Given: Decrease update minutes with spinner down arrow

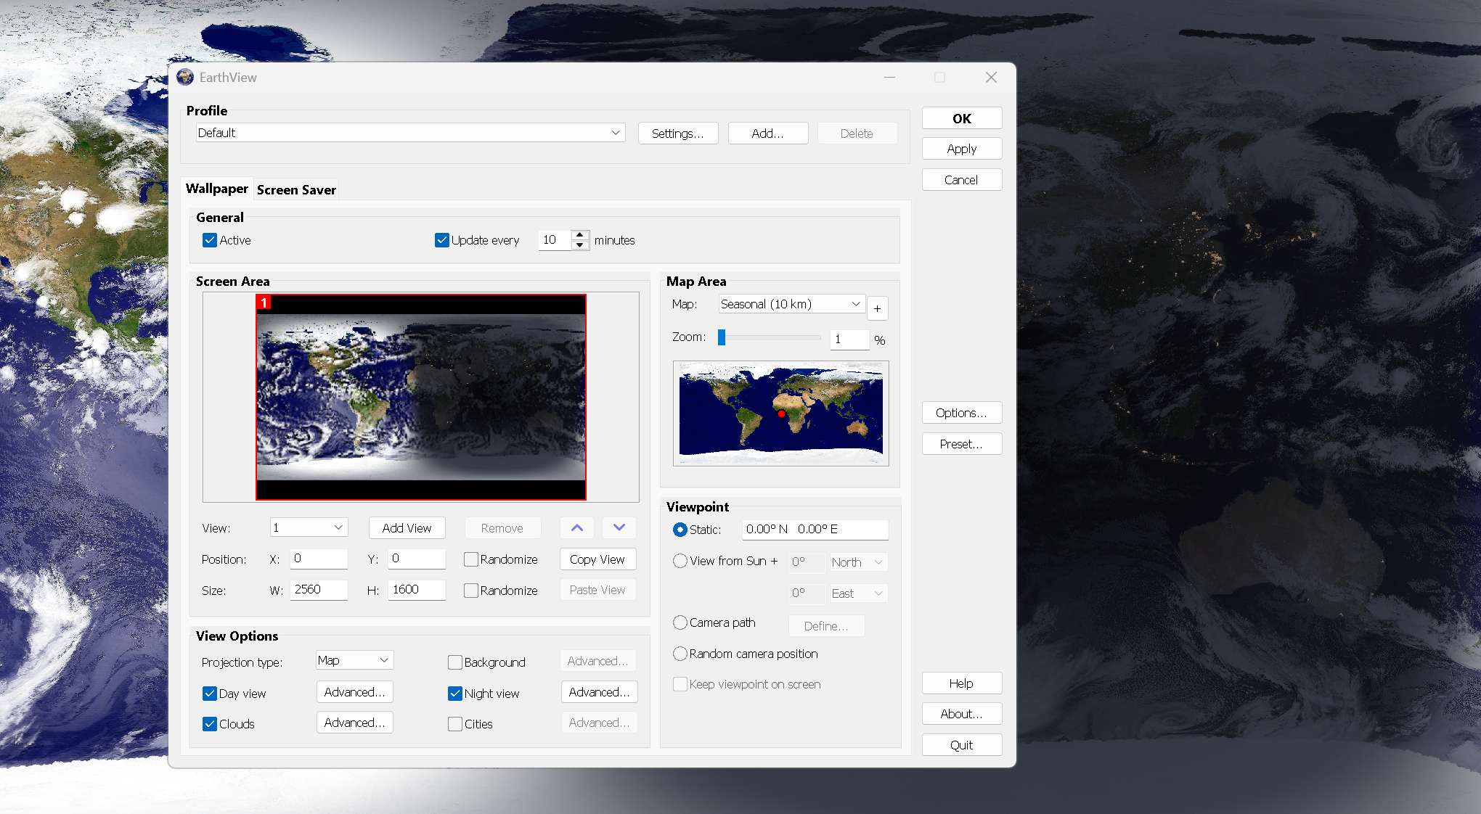Looking at the screenshot, I should tap(579, 245).
